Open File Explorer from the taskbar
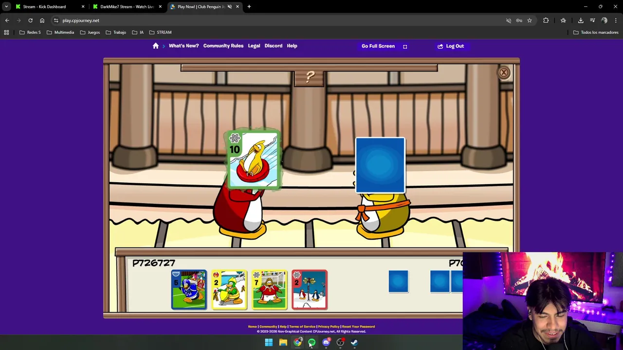The width and height of the screenshot is (623, 350). [283, 342]
